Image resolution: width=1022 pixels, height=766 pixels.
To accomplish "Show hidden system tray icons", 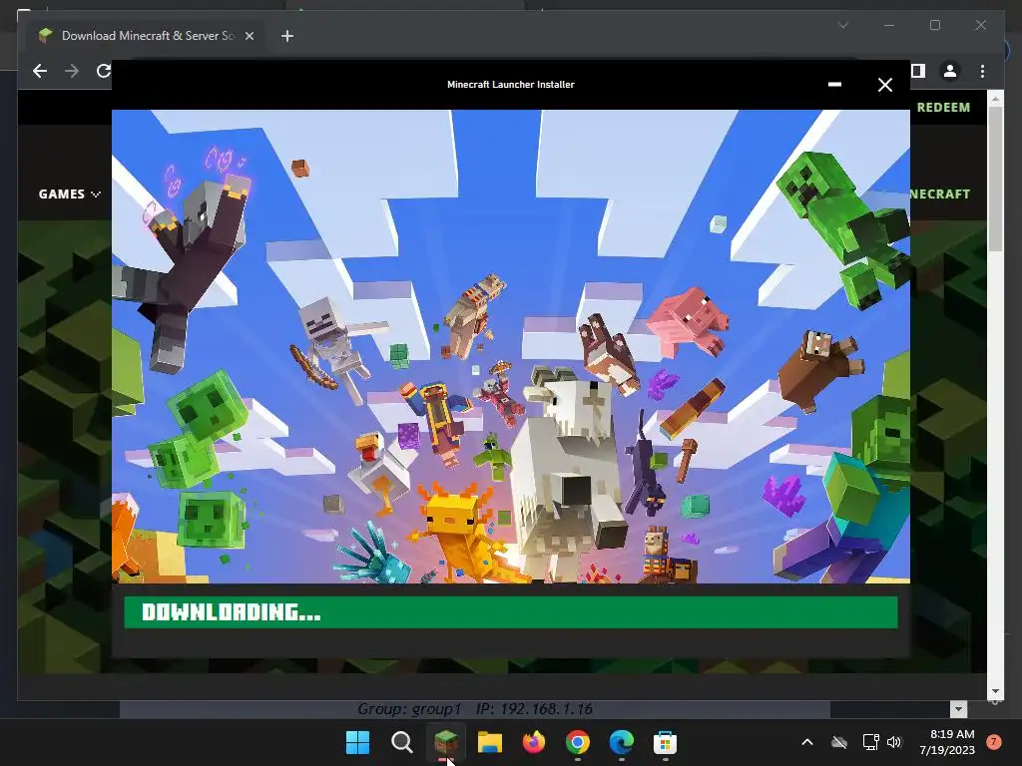I will coord(806,742).
